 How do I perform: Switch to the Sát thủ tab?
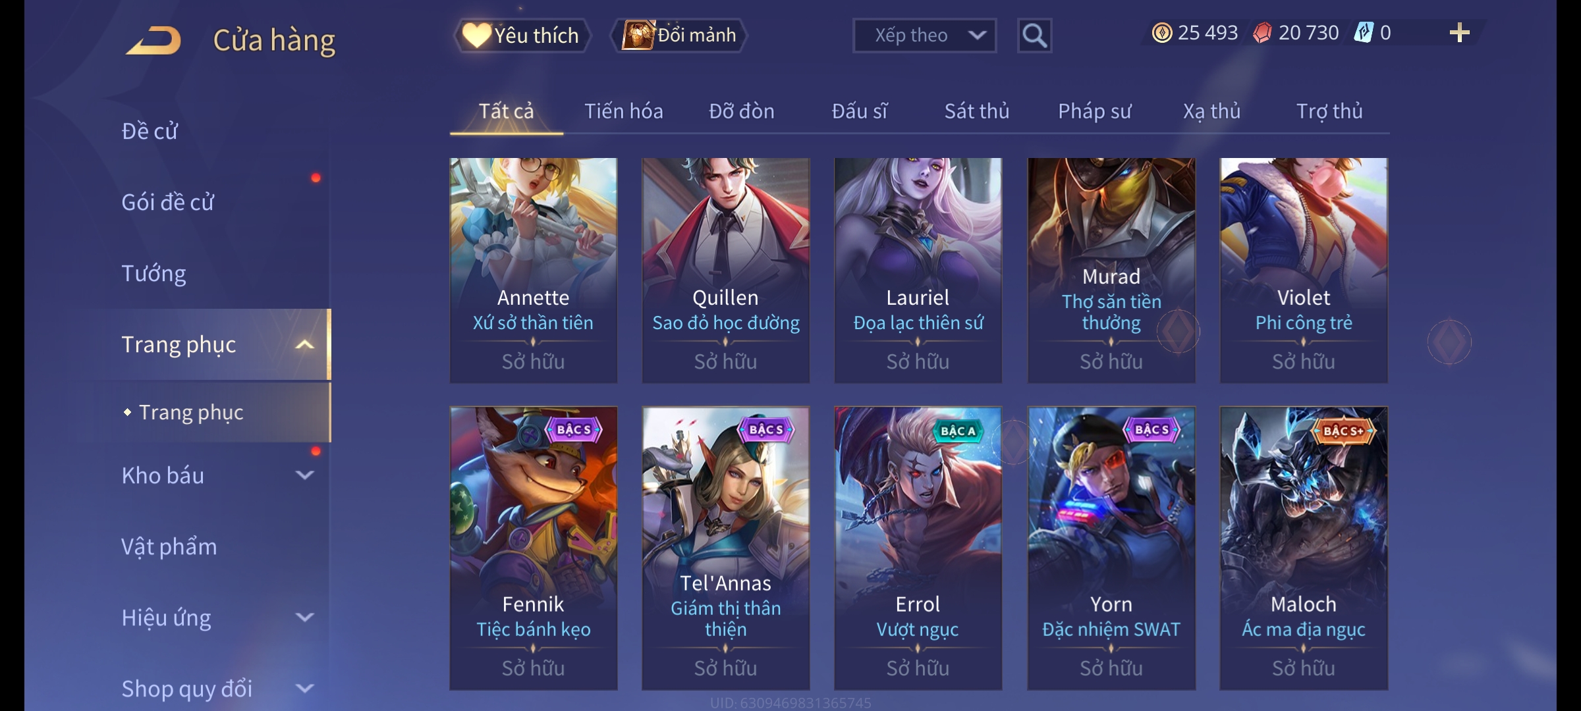976,111
